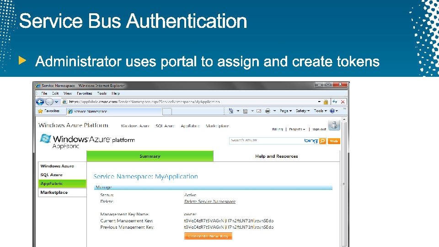Expand the Feeds dropdown arrow
Image resolution: width=439 pixels, height=247 pixels.
click(x=252, y=111)
